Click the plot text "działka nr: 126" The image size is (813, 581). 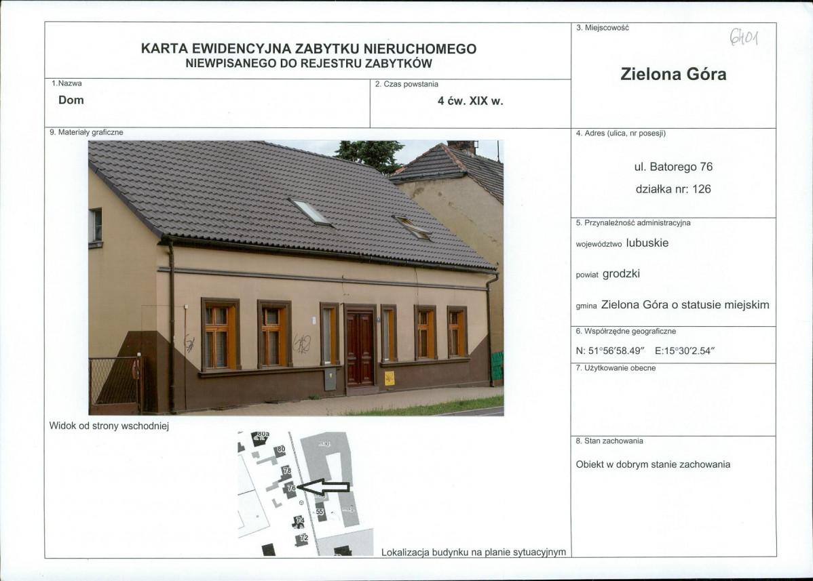[x=673, y=189]
